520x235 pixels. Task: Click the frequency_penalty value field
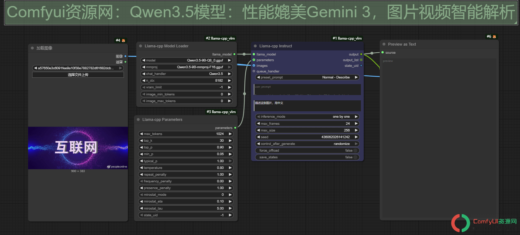(x=186, y=181)
